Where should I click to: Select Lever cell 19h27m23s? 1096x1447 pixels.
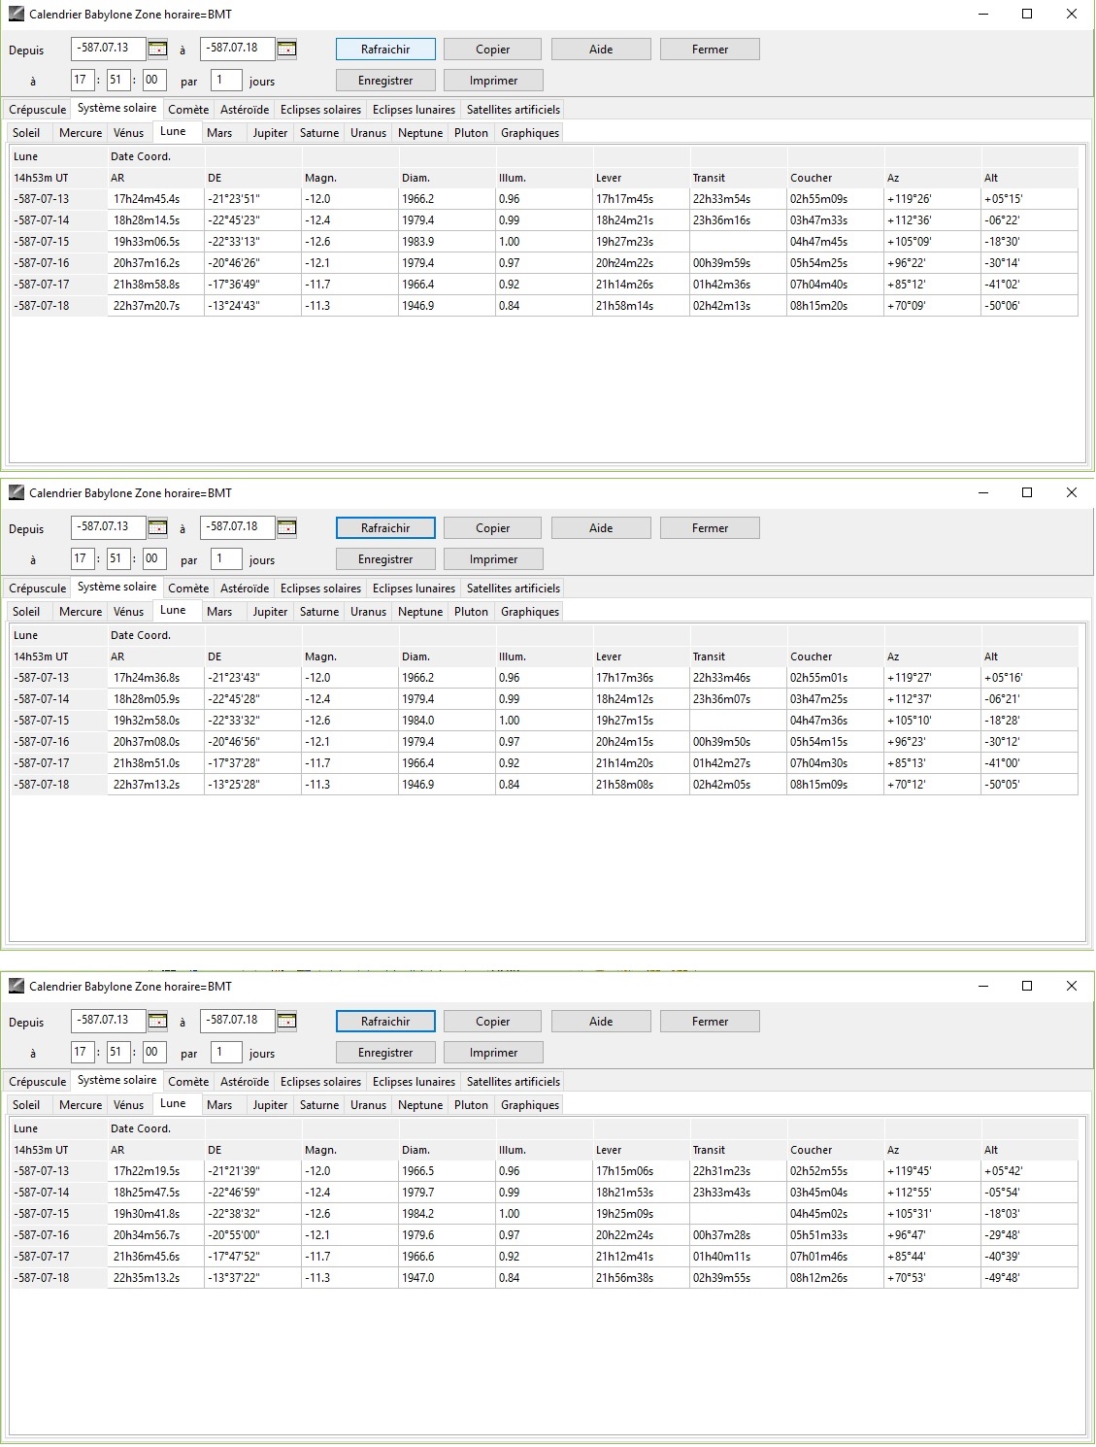641,242
